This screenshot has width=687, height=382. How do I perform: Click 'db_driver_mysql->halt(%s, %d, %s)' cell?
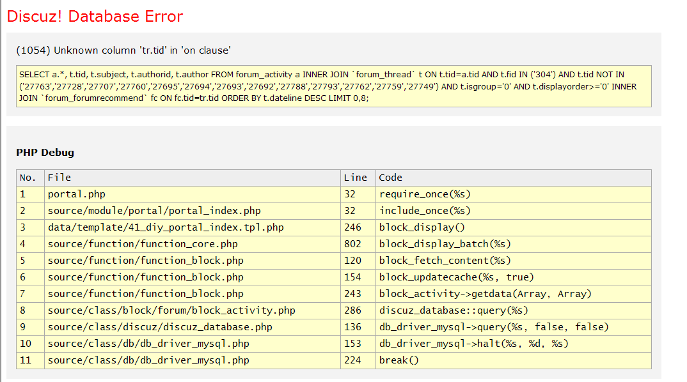point(514,344)
